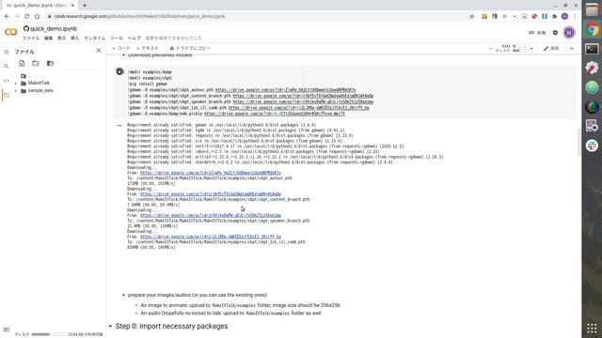Image resolution: width=602 pixels, height=338 pixels.
Task: Add a code cell with + コード
Action: pyautogui.click(x=121, y=48)
